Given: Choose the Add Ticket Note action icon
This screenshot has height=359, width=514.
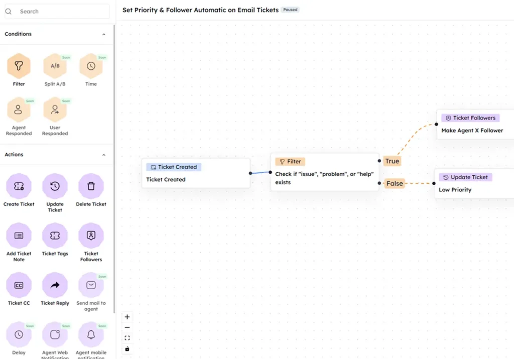Looking at the screenshot, I should click(x=19, y=235).
